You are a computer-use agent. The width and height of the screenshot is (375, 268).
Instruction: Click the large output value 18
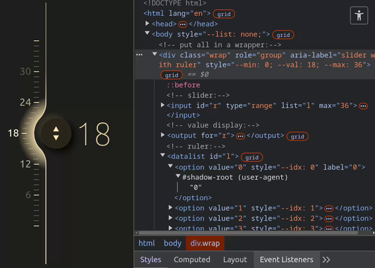tap(94, 134)
